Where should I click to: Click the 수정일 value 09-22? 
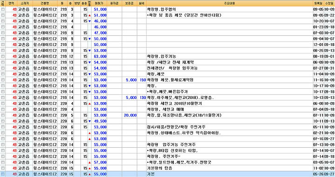coord(329,15)
